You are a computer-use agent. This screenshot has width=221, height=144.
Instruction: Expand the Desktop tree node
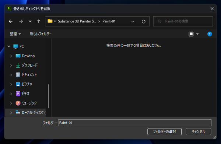click(x=11, y=56)
